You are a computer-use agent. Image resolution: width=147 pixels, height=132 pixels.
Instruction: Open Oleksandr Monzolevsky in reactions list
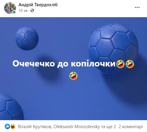pyautogui.click(x=77, y=127)
